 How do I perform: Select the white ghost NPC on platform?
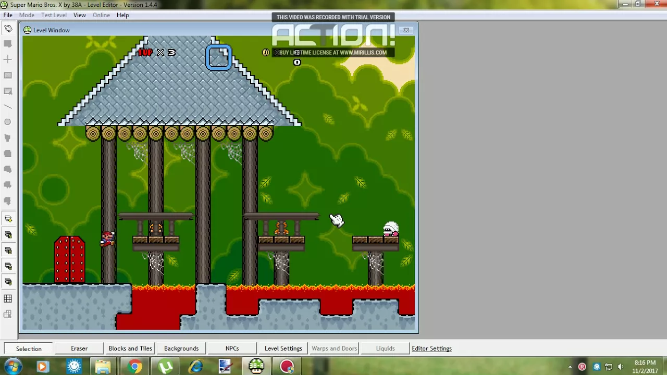tap(391, 229)
